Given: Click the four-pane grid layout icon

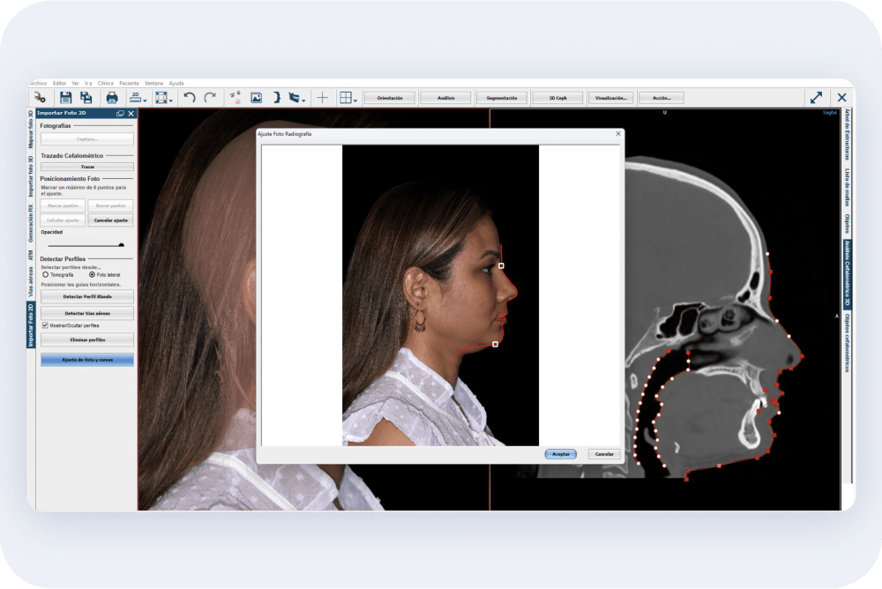Looking at the screenshot, I should 346,98.
